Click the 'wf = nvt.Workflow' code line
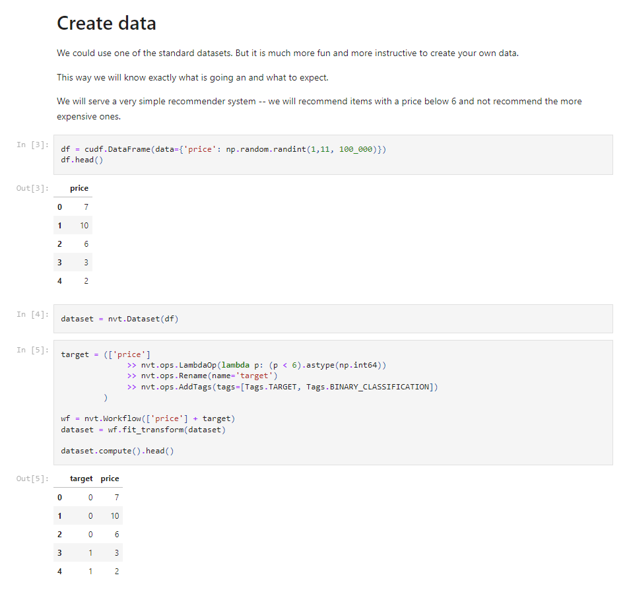This screenshot has height=594, width=627. (x=148, y=418)
